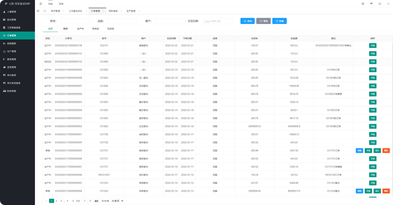Click style number cell MC031601
Viewport: 393px width, 205px height.
click(104, 175)
